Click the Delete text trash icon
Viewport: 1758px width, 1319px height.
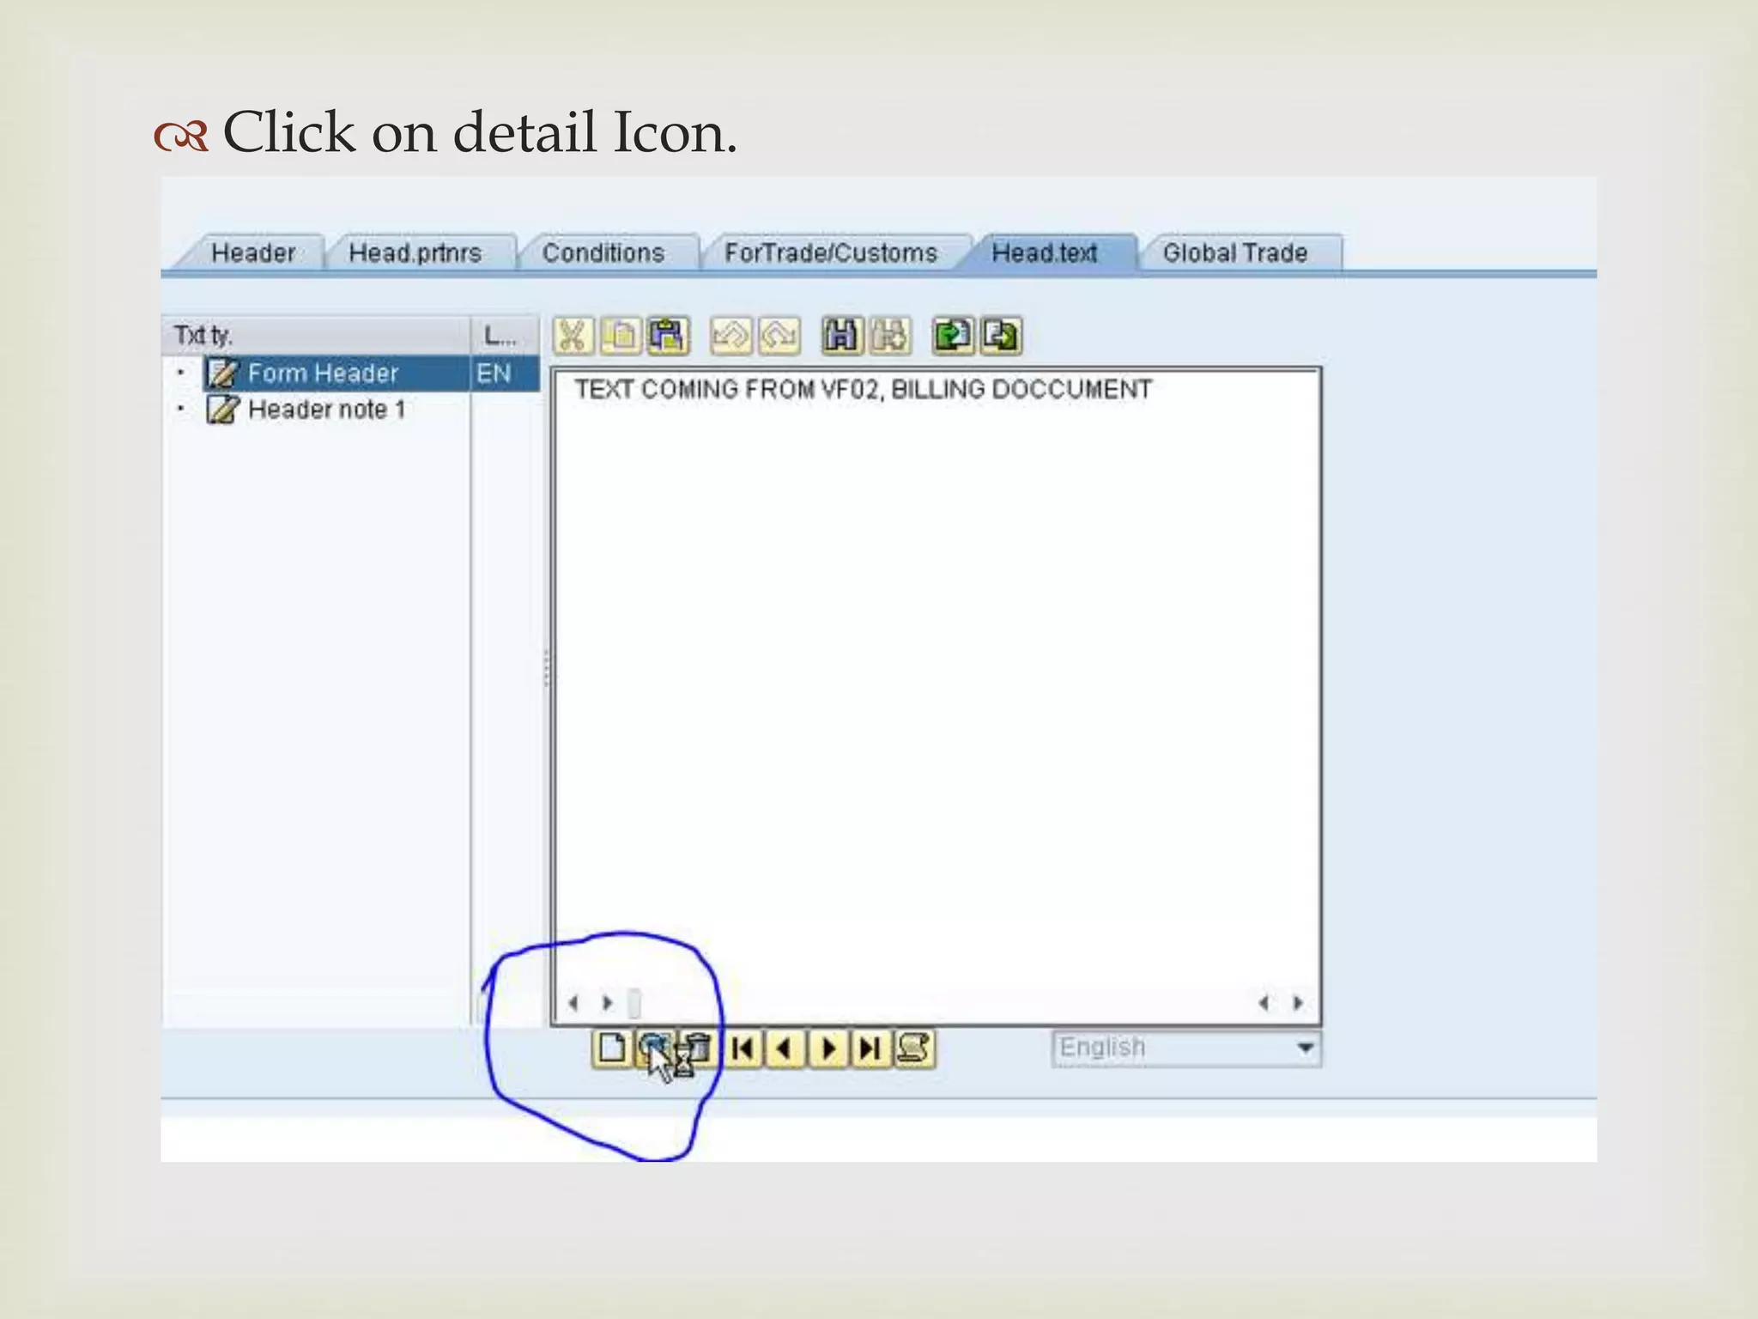coord(700,1049)
